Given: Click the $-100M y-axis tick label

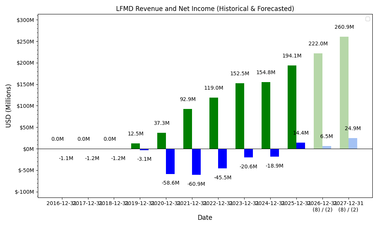Looking at the screenshot, I should pyautogui.click(x=24, y=192).
